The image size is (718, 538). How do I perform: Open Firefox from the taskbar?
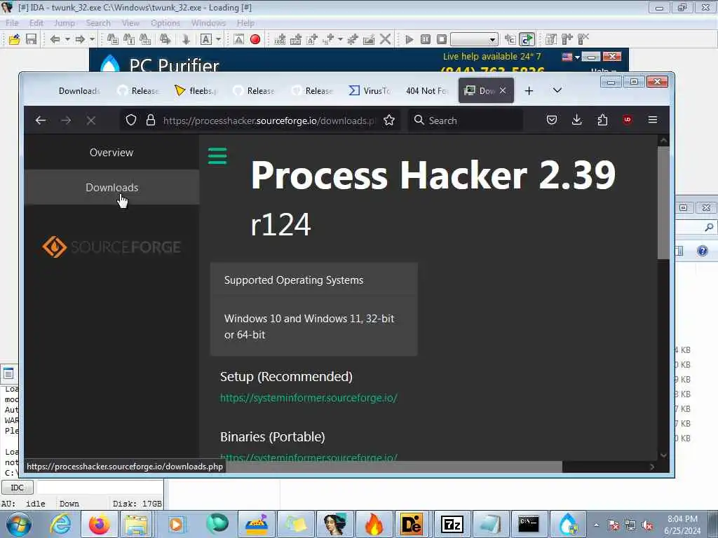99,524
